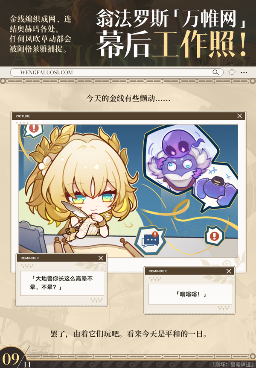Close the PICTURE window
Screen dimensions: 256x368
(239, 116)
